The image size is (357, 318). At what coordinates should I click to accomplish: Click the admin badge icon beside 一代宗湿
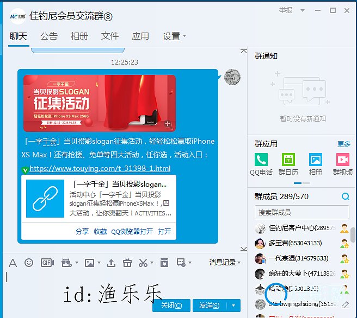pyautogui.click(x=344, y=259)
